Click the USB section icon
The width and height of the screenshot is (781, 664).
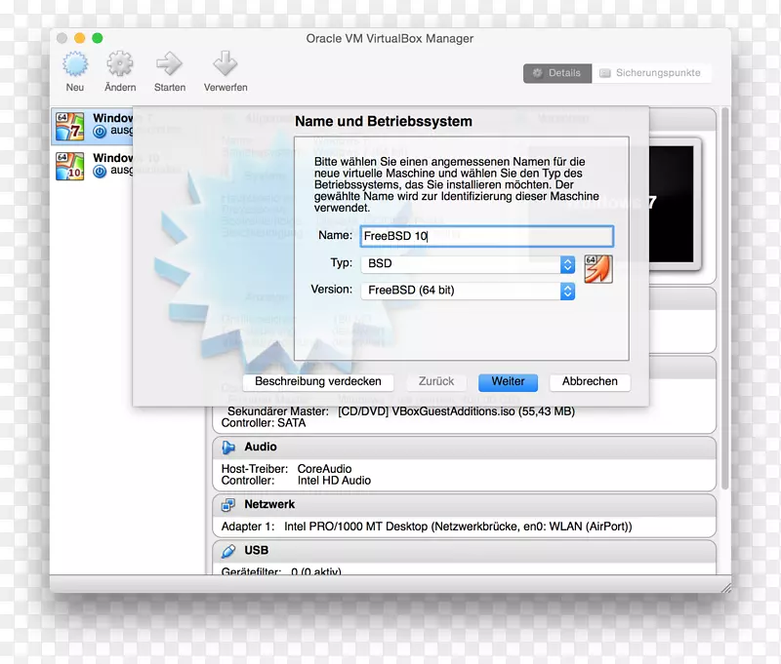tap(228, 551)
